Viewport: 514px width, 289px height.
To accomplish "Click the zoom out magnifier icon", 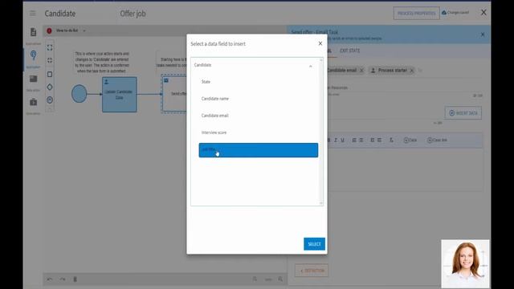I will [255, 279].
